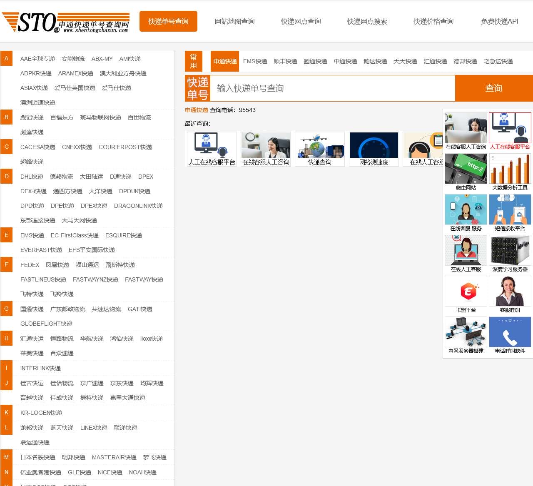The width and height of the screenshot is (533, 486).
Task: Open the 网站地图查询 menu item
Action: click(x=234, y=21)
